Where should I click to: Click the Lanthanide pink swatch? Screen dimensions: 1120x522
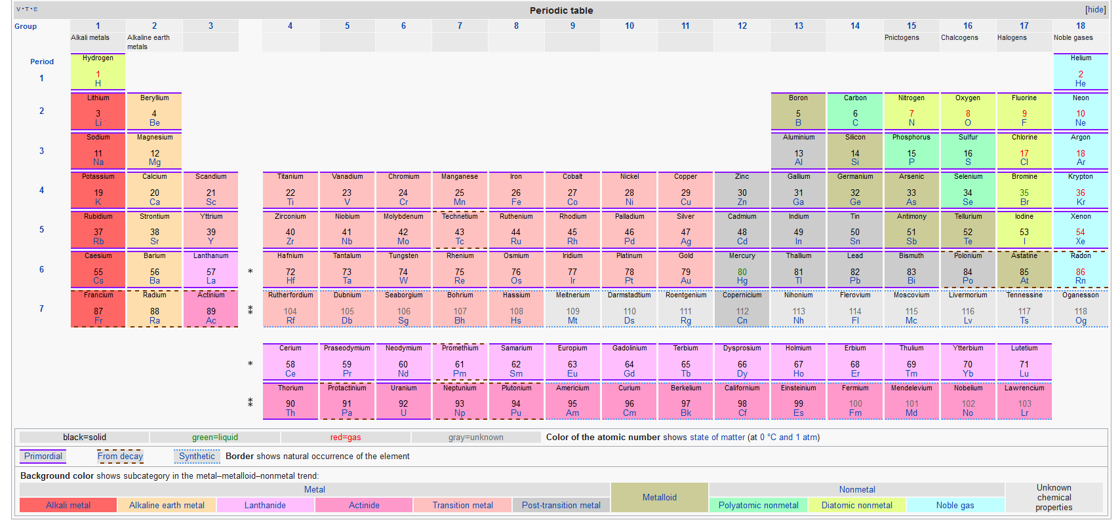pyautogui.click(x=265, y=505)
